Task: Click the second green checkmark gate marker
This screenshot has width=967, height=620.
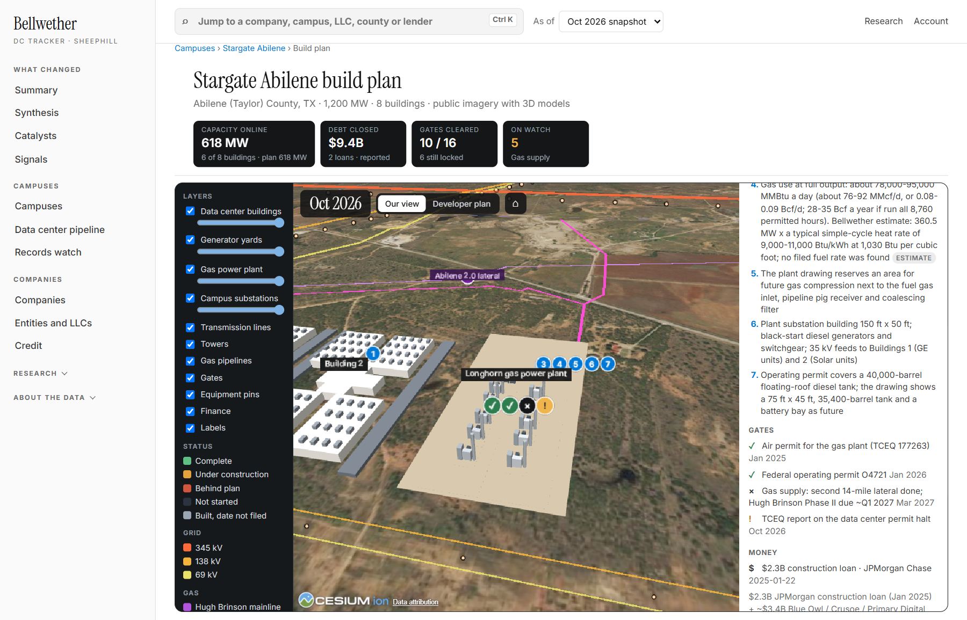Action: [x=510, y=406]
